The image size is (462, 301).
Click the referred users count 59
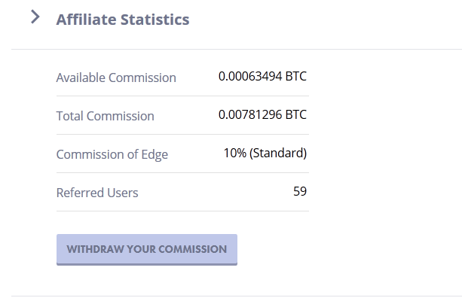[300, 192]
